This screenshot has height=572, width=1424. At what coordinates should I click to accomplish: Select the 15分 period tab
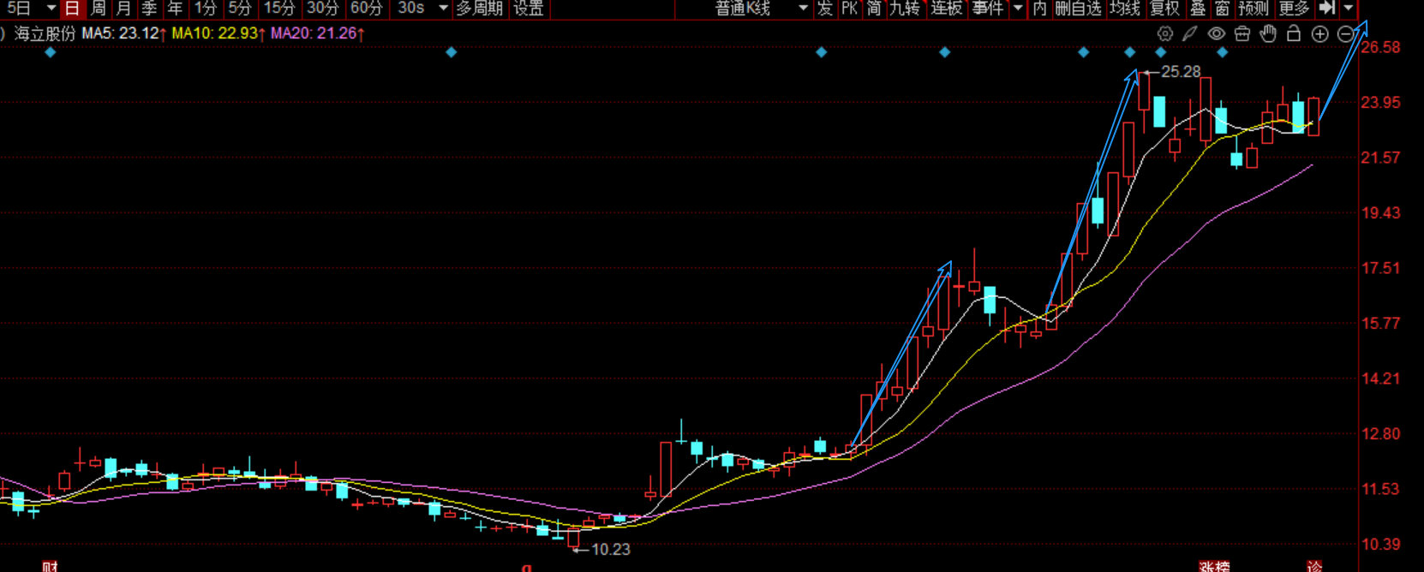[278, 8]
